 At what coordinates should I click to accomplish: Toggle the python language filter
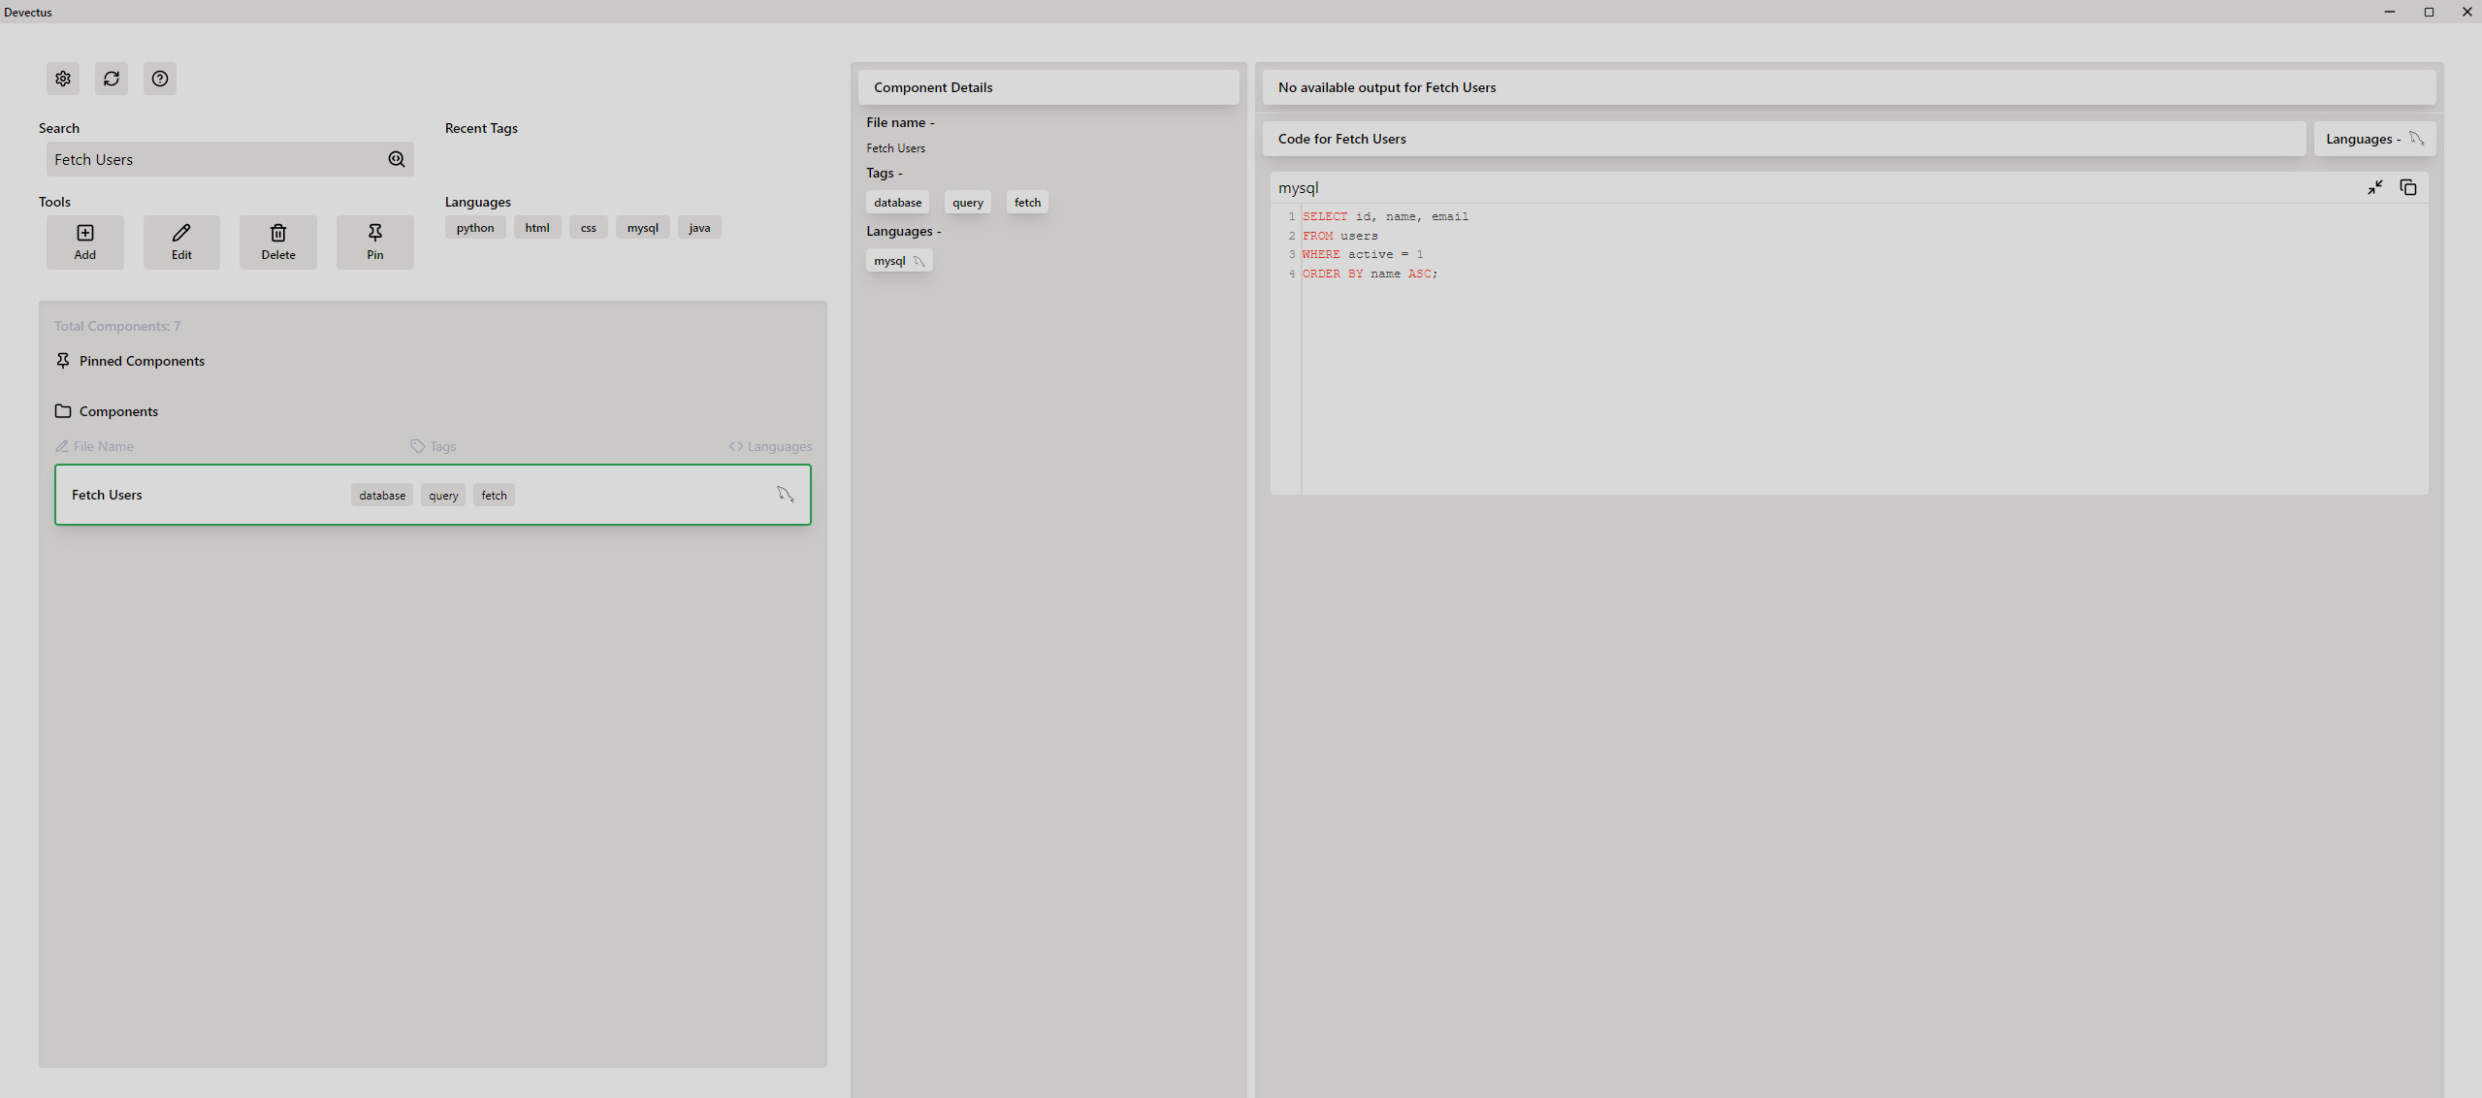click(475, 228)
